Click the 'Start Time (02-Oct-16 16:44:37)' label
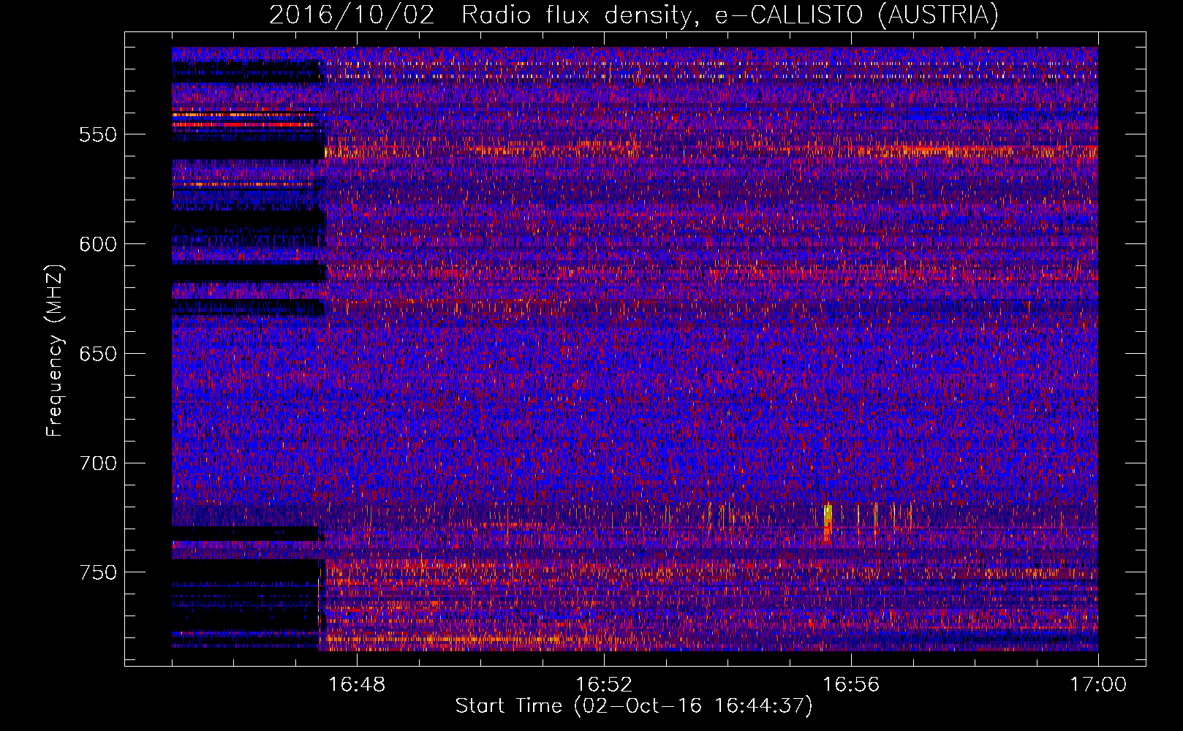This screenshot has height=731, width=1183. click(x=634, y=706)
